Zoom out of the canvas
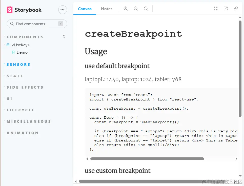The image size is (244, 186). coord(136,9)
